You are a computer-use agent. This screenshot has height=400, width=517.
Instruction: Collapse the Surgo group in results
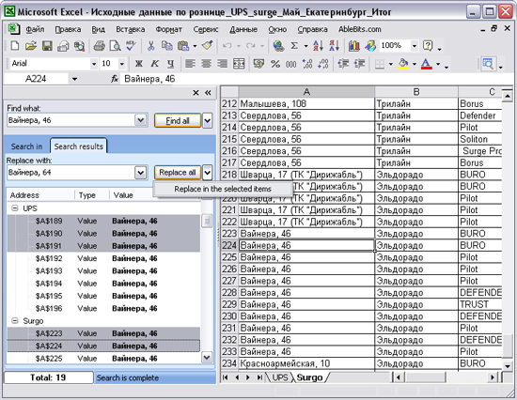(x=15, y=320)
